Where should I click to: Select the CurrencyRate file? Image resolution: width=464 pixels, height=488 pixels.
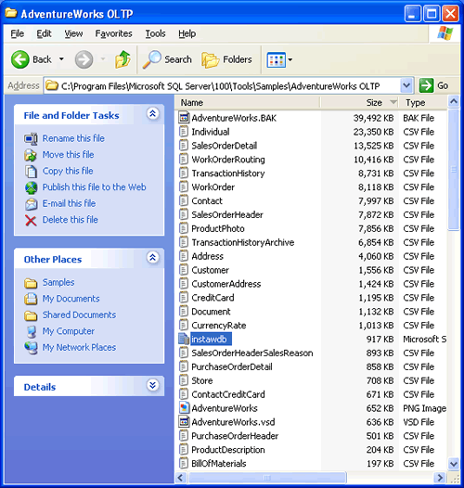click(x=219, y=326)
